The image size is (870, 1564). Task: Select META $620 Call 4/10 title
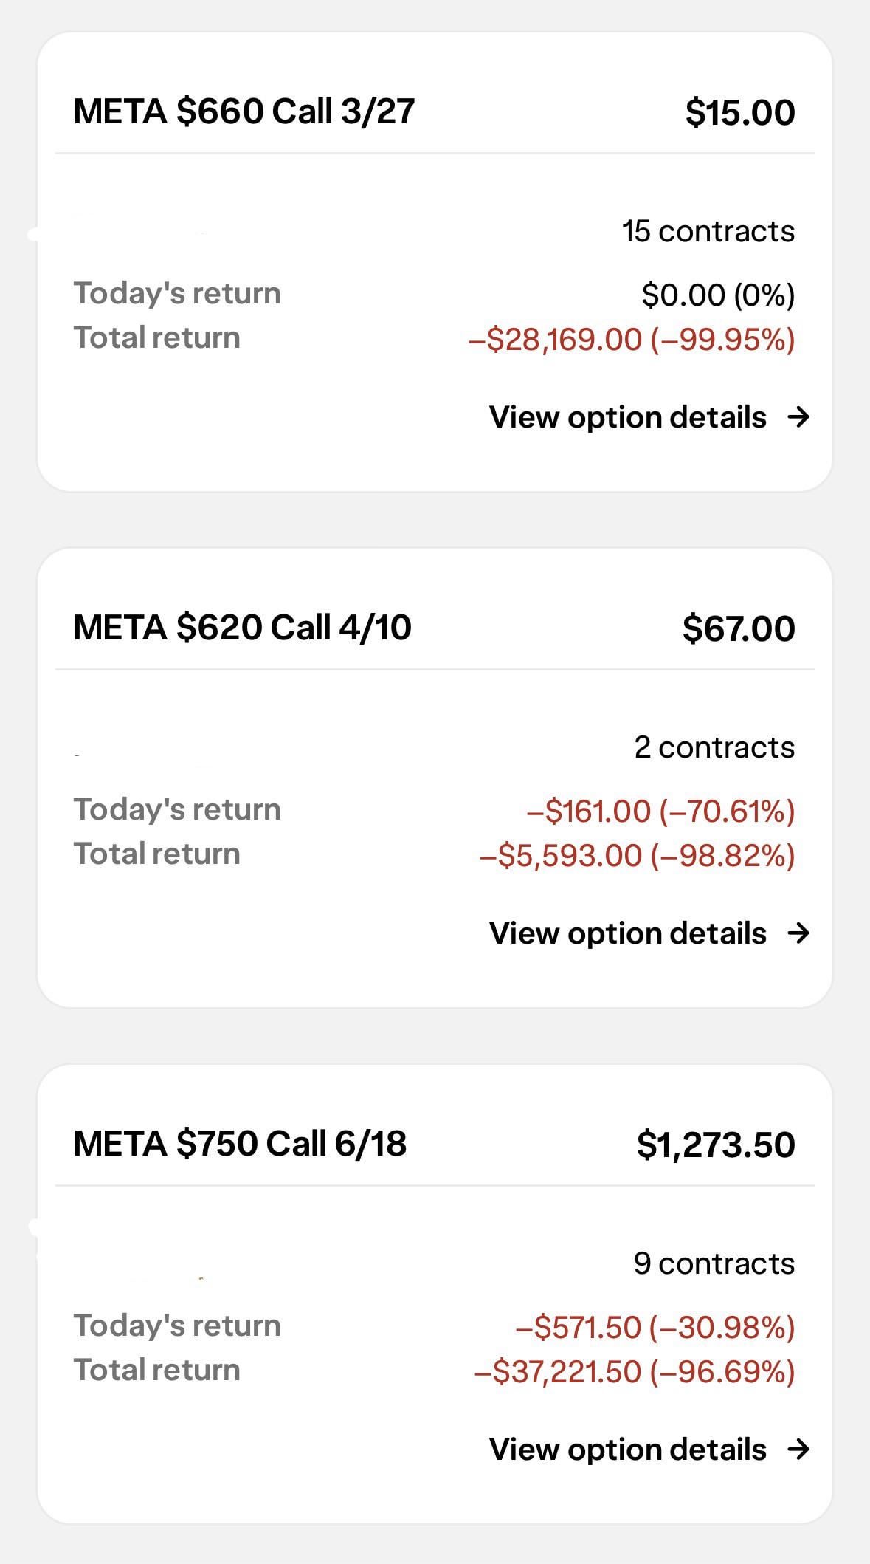pyautogui.click(x=243, y=628)
